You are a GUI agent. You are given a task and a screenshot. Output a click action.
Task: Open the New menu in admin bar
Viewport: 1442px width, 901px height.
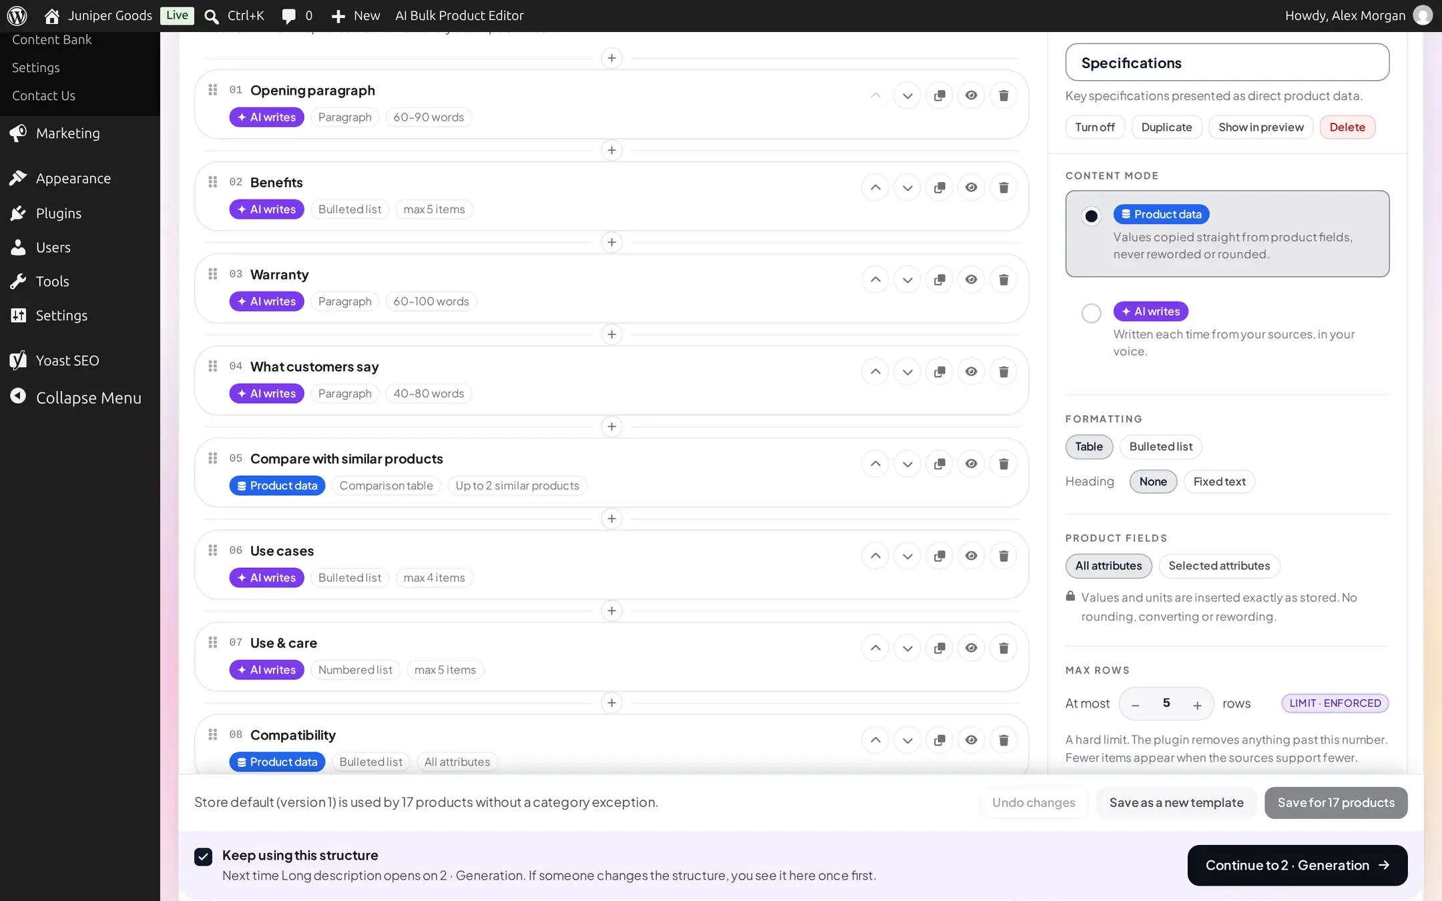click(356, 15)
